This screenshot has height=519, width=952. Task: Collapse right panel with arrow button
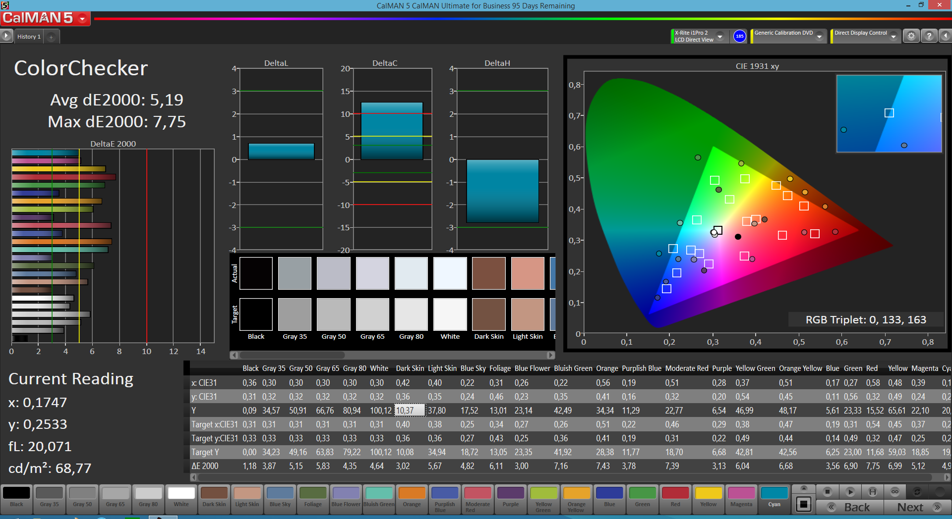[946, 36]
